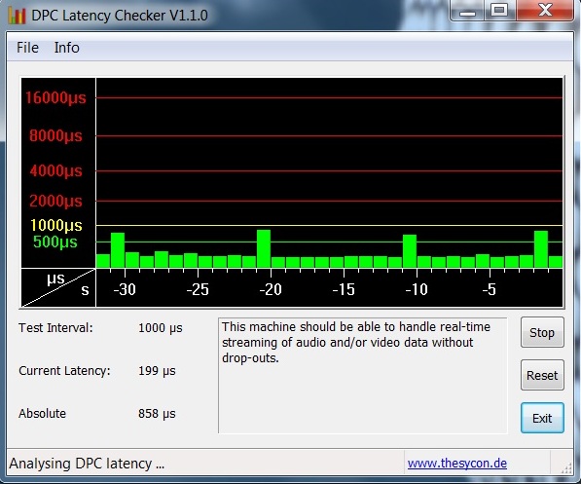Click the Analysing DPC latency status text
The width and height of the screenshot is (581, 484).
point(87,464)
